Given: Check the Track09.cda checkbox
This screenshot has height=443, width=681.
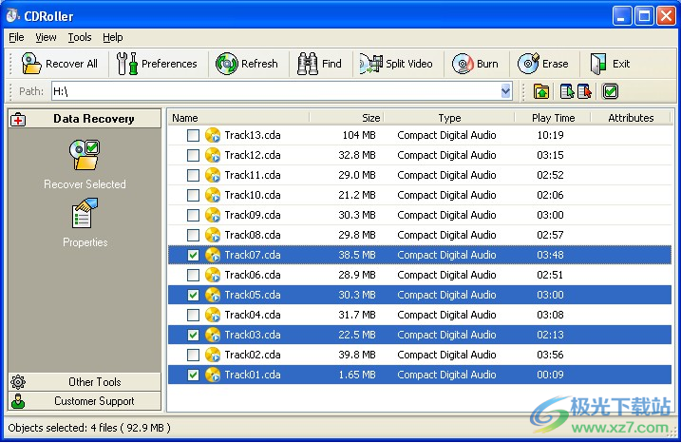Looking at the screenshot, I should click(x=193, y=215).
